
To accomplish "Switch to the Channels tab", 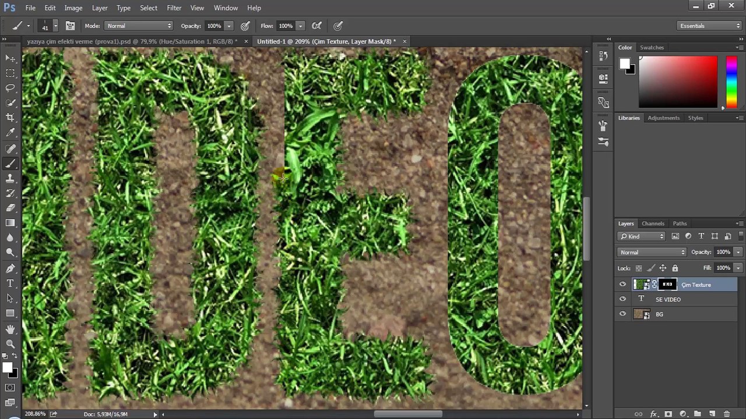I will (x=653, y=223).
